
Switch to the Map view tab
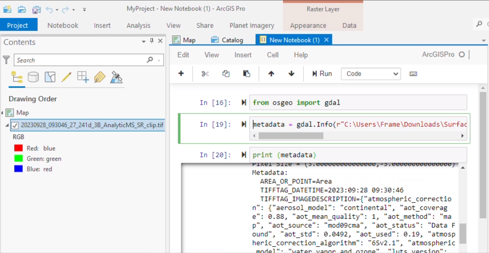[x=184, y=40]
